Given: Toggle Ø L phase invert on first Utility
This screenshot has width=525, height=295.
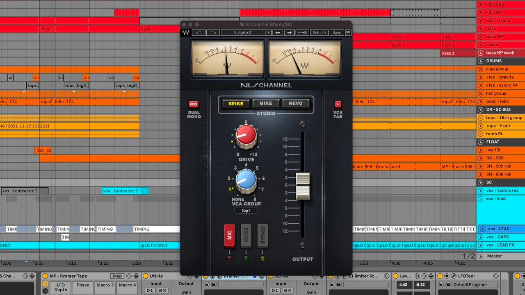Looking at the screenshot, I should click(x=150, y=291).
